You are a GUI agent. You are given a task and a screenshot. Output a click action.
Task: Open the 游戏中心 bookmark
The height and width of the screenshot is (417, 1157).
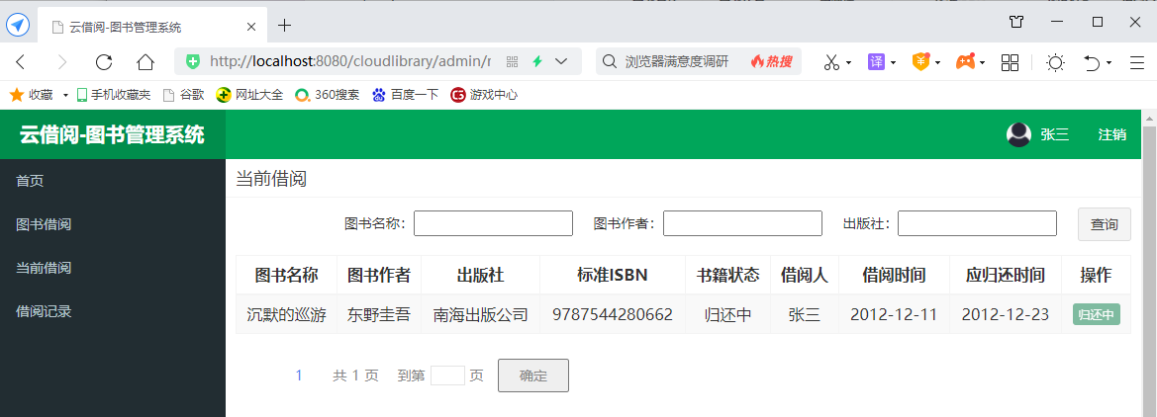click(484, 94)
